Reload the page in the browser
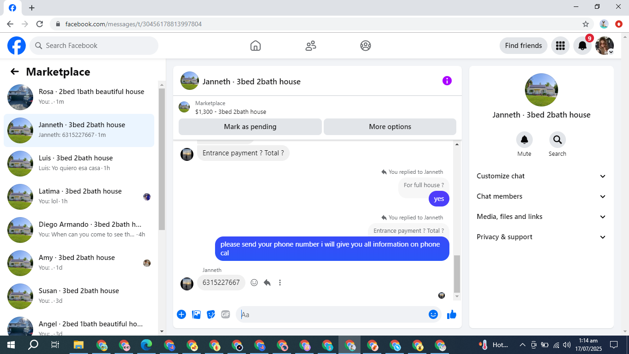This screenshot has width=629, height=354. point(40,24)
